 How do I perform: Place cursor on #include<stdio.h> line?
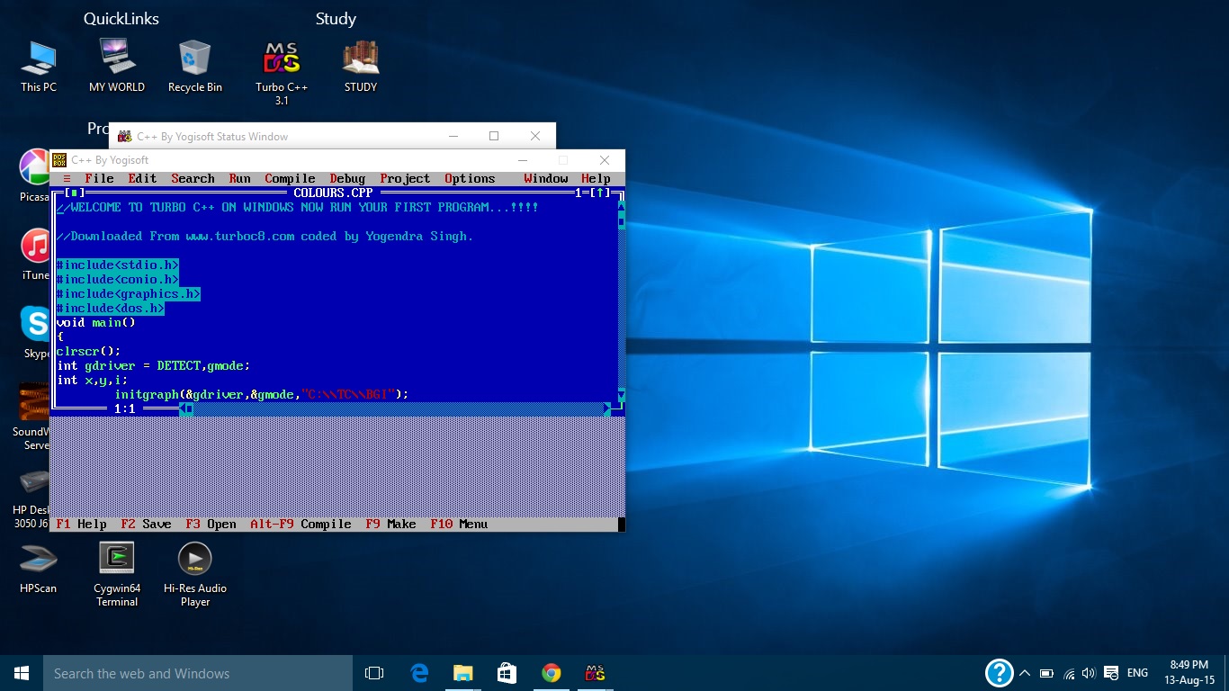117,265
